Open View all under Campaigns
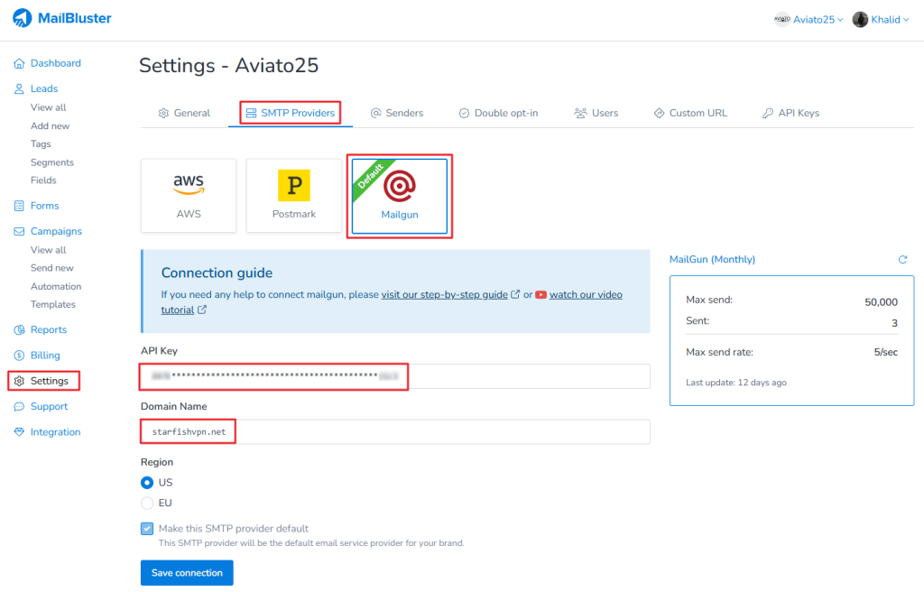The image size is (924, 592). (x=49, y=250)
